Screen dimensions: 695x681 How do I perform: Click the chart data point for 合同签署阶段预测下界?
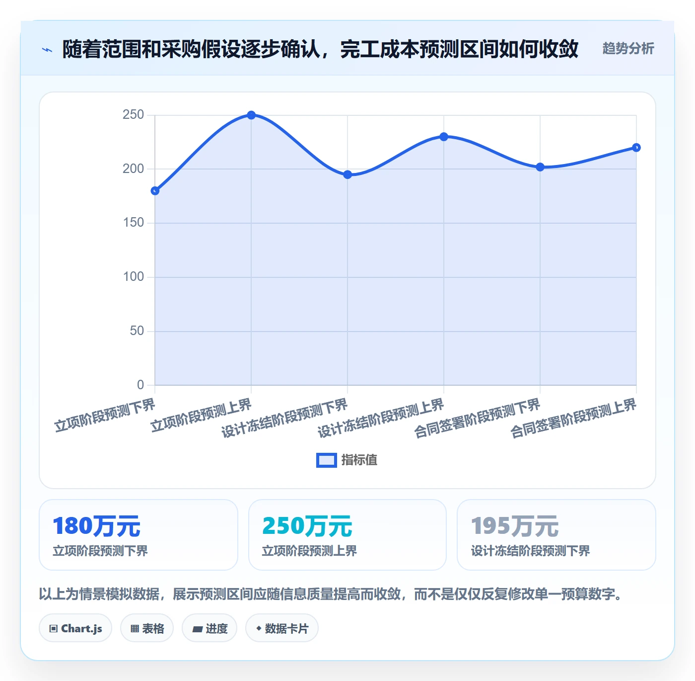[540, 167]
